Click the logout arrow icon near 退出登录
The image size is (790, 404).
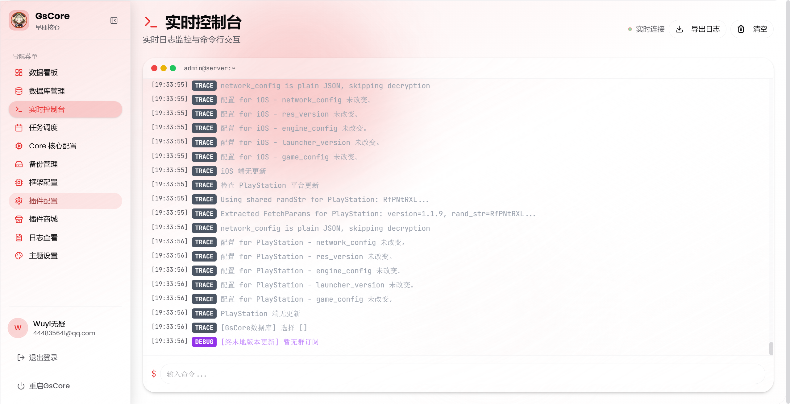(x=21, y=357)
